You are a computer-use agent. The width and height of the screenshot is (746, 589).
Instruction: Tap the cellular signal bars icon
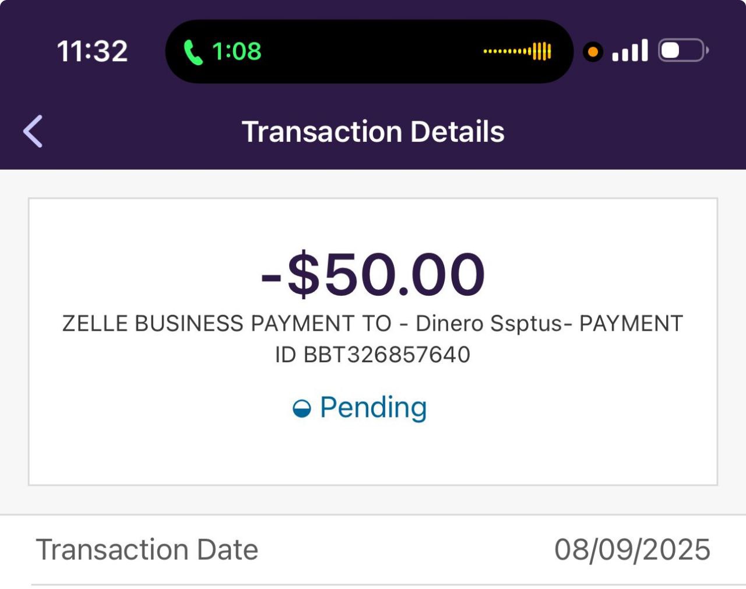tap(630, 51)
